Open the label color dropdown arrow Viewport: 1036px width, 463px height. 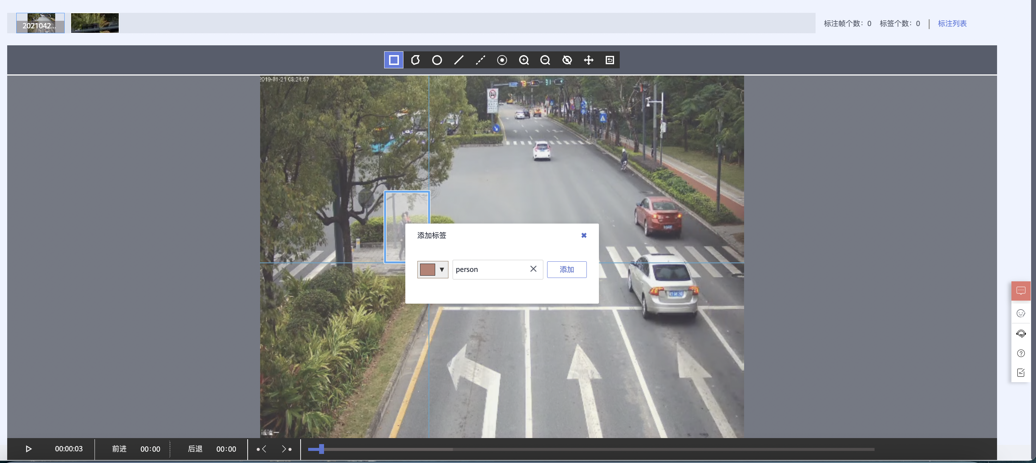(x=442, y=269)
